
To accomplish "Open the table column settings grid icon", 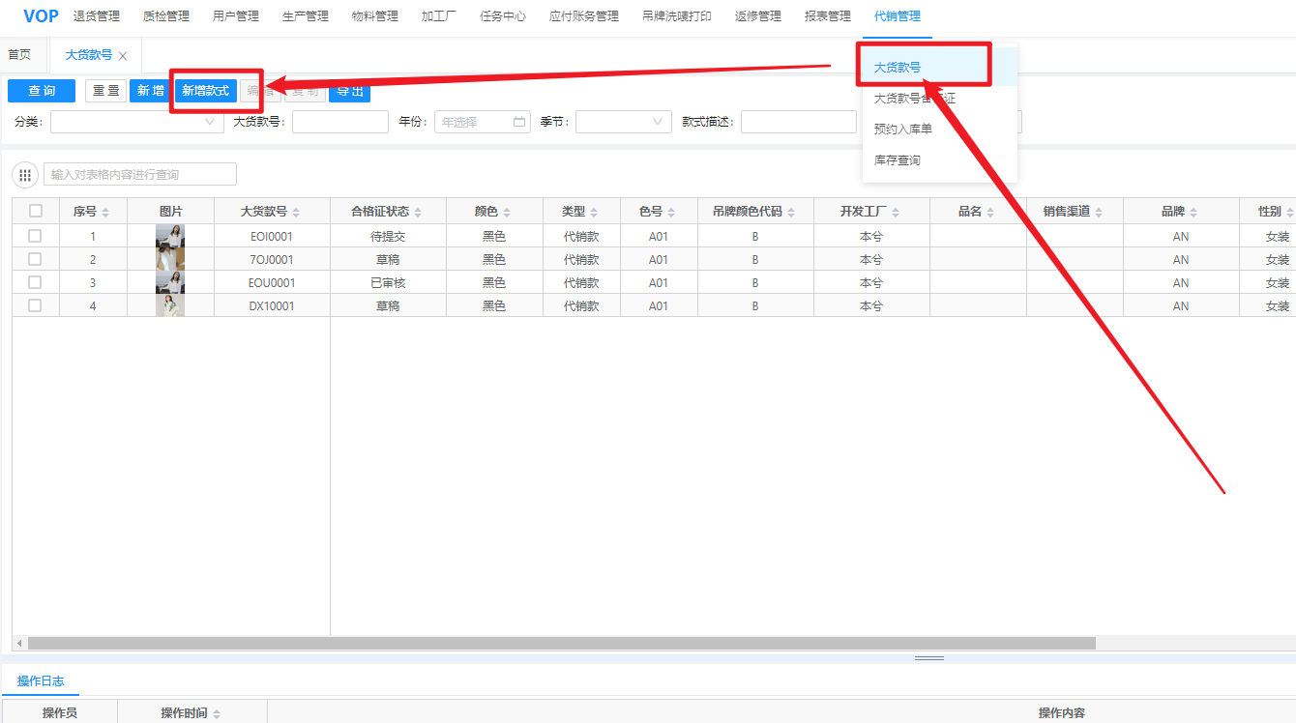I will click(x=25, y=175).
